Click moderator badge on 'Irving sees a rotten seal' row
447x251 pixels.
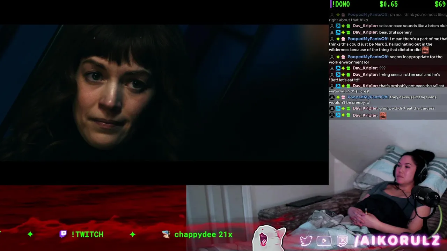click(x=338, y=75)
